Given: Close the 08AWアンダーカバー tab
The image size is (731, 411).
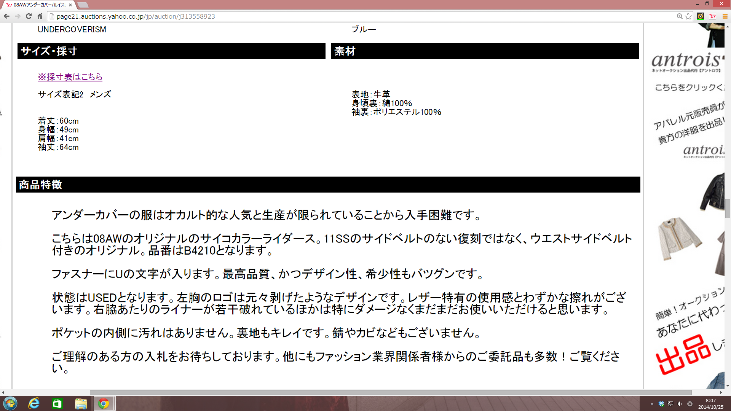Looking at the screenshot, I should (x=70, y=5).
